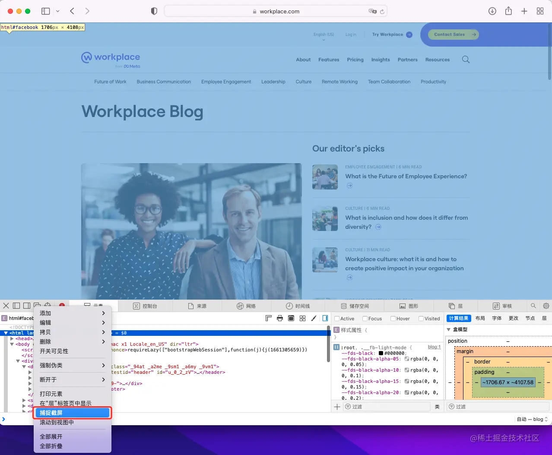Click the screen media icon in DOM toolbar

click(x=291, y=318)
